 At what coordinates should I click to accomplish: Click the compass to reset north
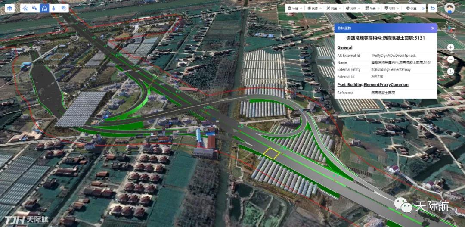pyautogui.click(x=450, y=29)
